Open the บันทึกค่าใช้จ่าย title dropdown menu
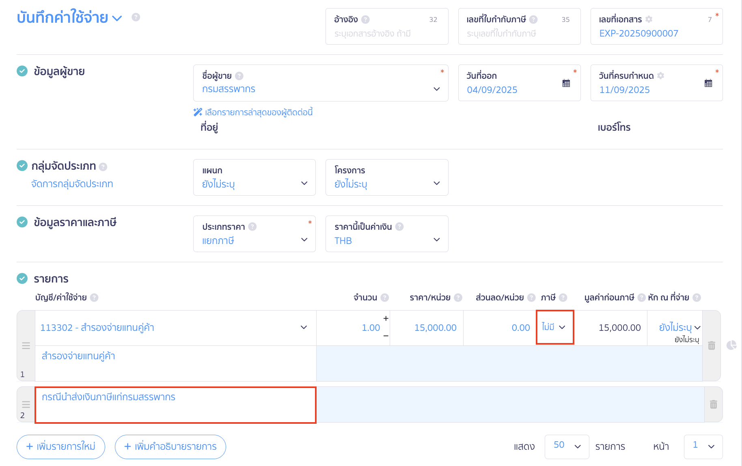742x466 pixels. [117, 18]
